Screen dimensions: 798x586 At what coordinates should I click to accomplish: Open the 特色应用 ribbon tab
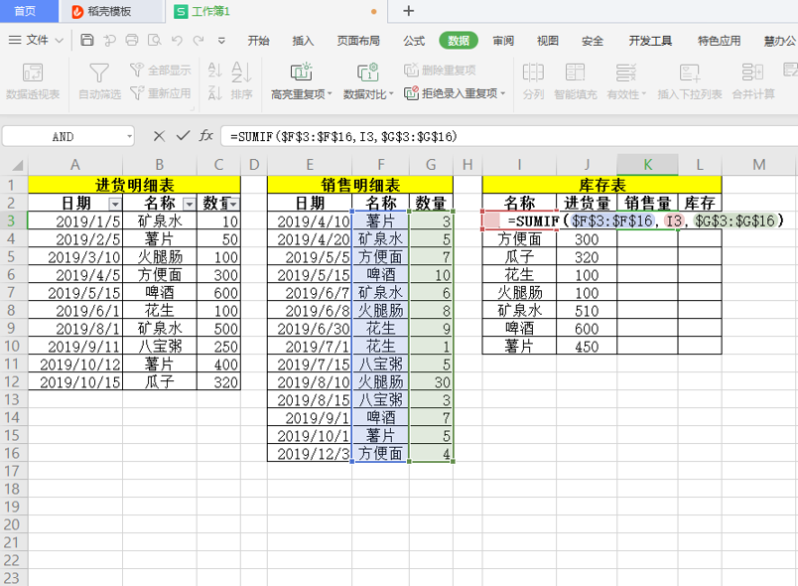(x=719, y=41)
